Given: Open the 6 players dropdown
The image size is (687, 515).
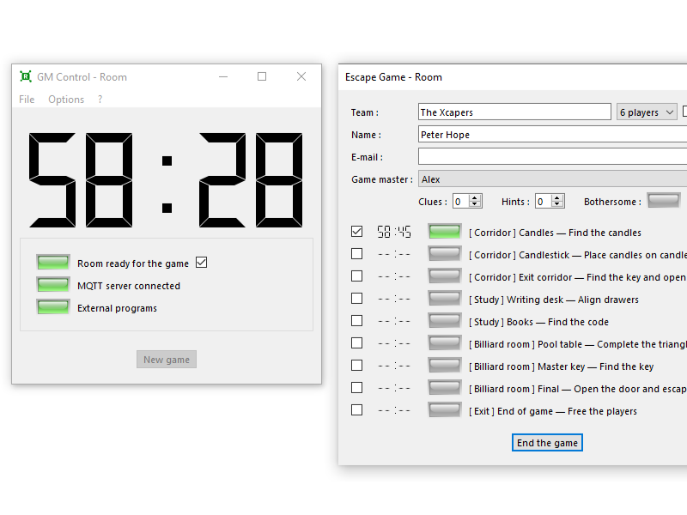Looking at the screenshot, I should coord(647,112).
